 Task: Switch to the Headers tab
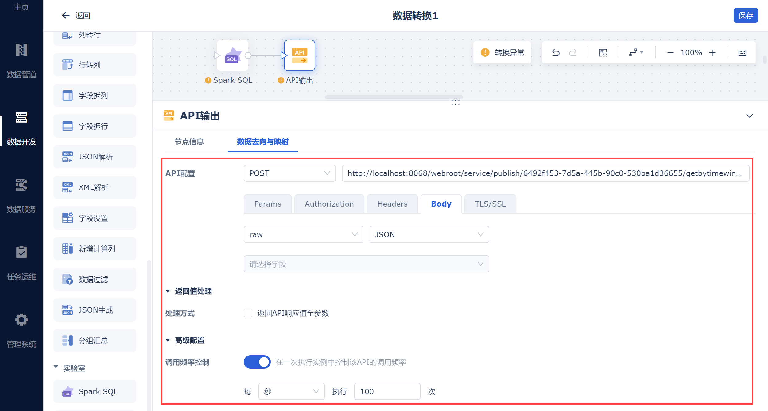click(392, 204)
